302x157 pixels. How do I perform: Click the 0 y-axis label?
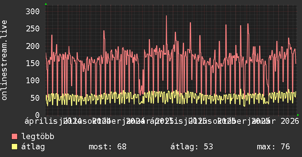pos(37,115)
